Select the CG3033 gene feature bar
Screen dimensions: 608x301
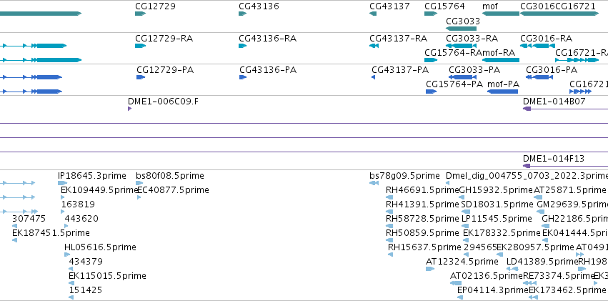(461, 29)
